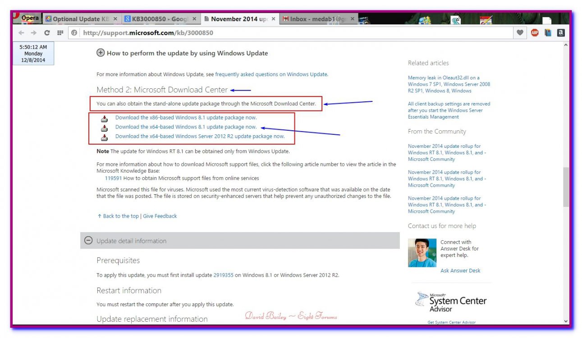Click the page vertical scrollbar thumb

click(566, 187)
